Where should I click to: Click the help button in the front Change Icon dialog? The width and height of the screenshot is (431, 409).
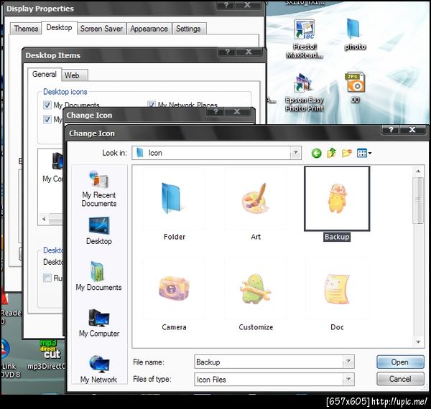tap(391, 130)
